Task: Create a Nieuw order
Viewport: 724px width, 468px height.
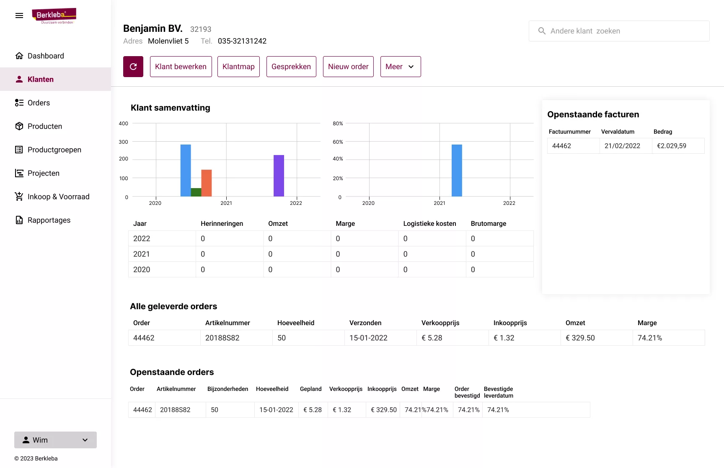Action: coord(348,67)
